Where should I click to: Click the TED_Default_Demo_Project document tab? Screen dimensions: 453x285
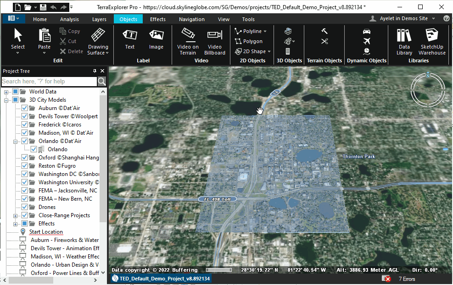pos(162,279)
